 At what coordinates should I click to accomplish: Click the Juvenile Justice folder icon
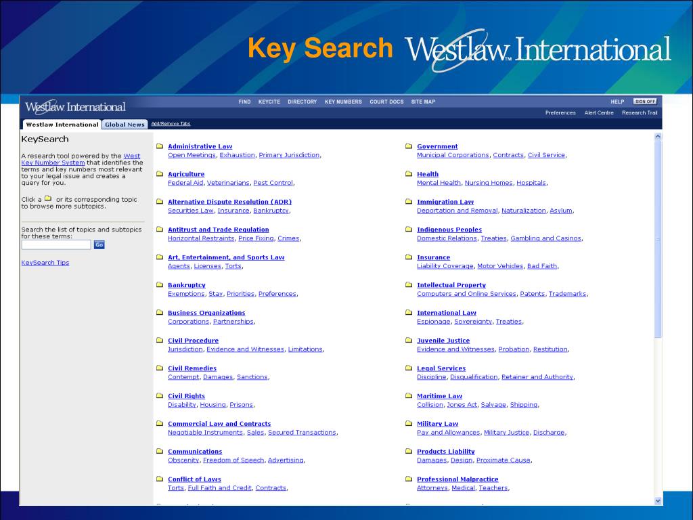pyautogui.click(x=409, y=340)
